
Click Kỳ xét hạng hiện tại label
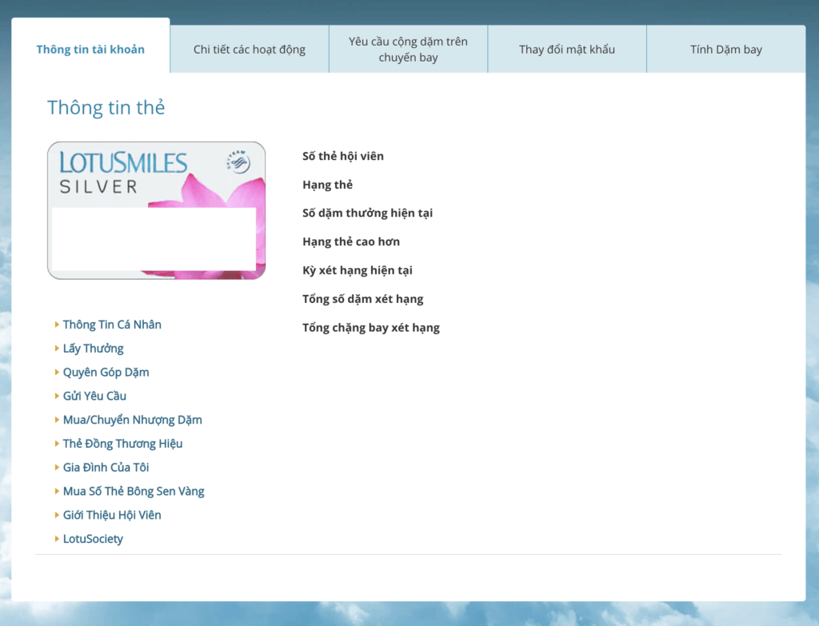pos(358,270)
